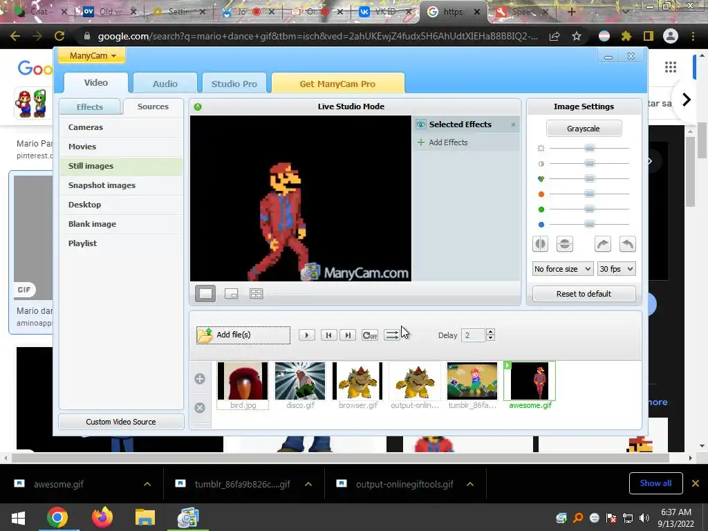This screenshot has width=708, height=531.
Task: Rotate image clockwise icon
Action: point(603,244)
